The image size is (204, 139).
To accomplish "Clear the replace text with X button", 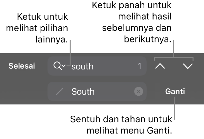I will (x=138, y=91).
